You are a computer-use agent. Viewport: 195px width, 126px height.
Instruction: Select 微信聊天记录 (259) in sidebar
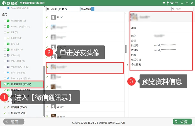pos(21,90)
